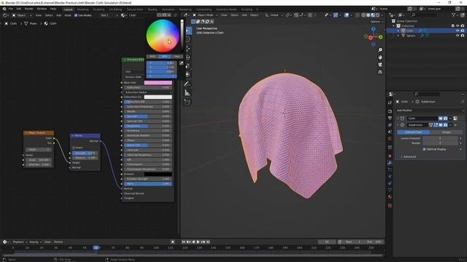Select the Measure tool
Screen dimensions: 467x262
point(187,93)
